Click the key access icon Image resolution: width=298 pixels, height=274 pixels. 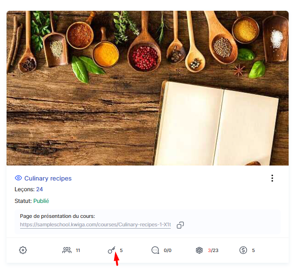pyautogui.click(x=111, y=250)
